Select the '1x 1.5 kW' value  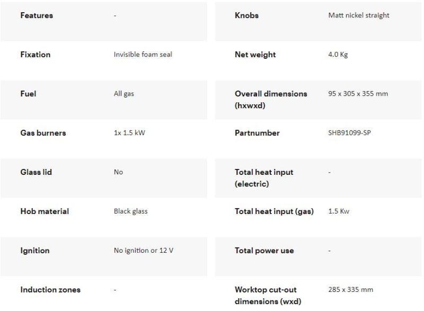pos(129,133)
